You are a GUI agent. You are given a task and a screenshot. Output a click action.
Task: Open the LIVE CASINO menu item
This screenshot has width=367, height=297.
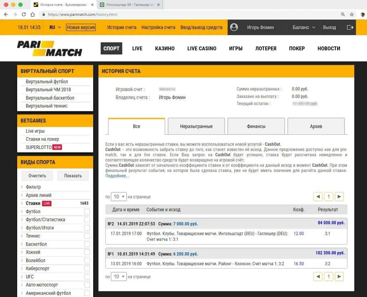(202, 48)
